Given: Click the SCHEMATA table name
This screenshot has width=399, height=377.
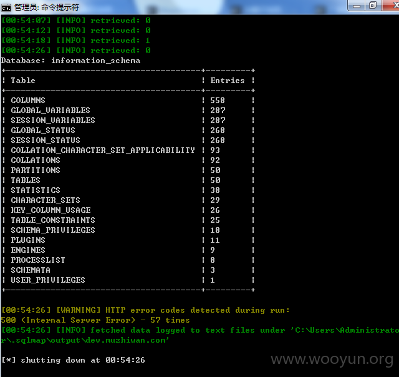Looking at the screenshot, I should point(31,270).
